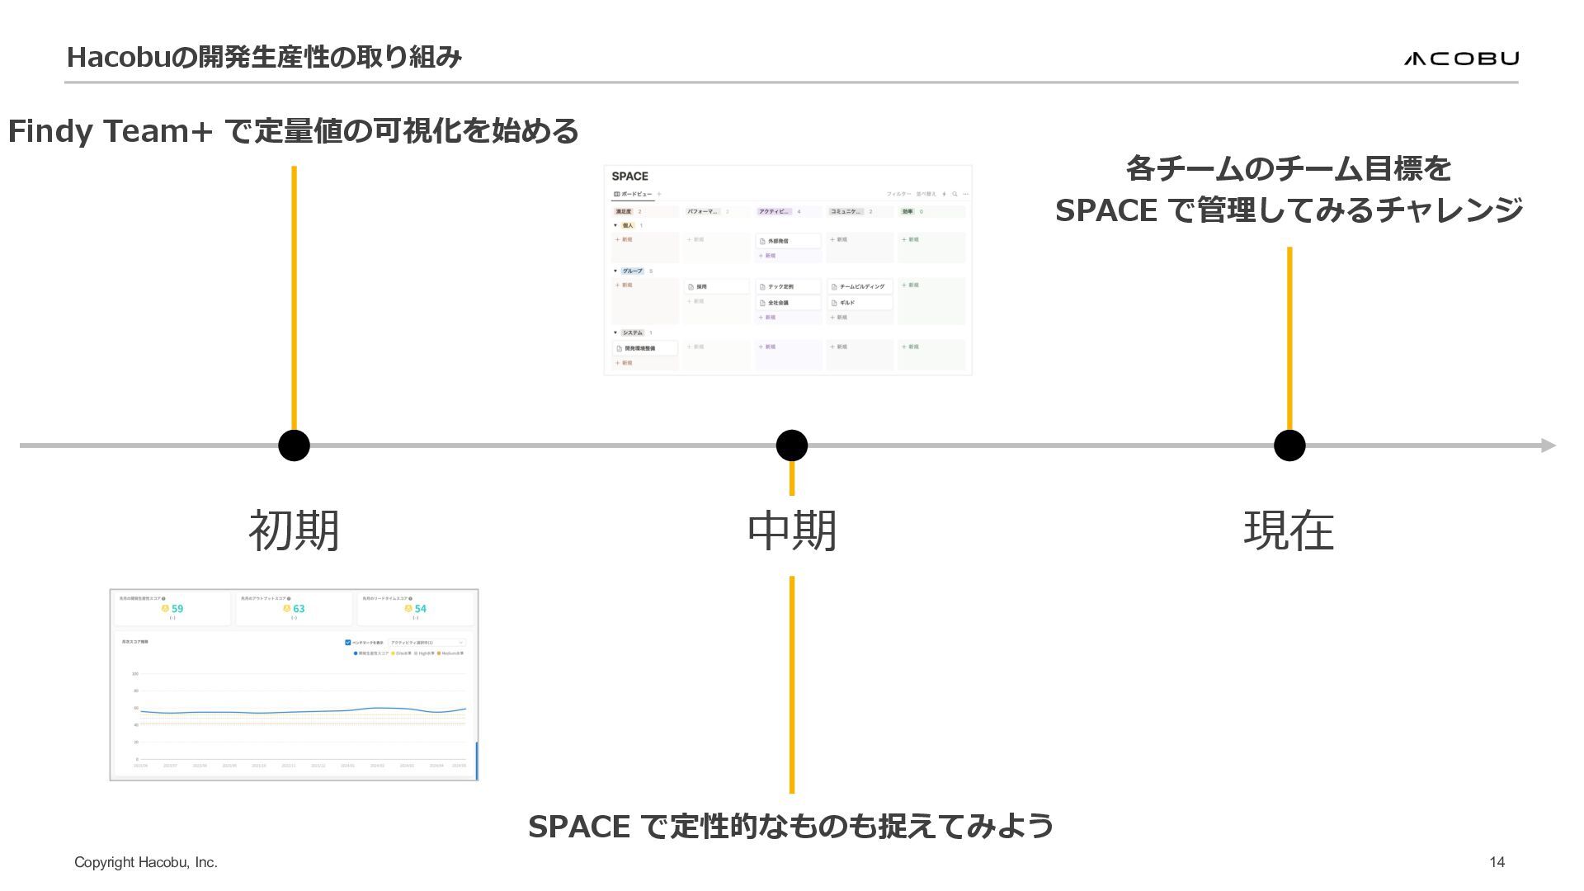Add 新規 card below ギルド
Image resolution: width=1584 pixels, height=891 pixels.
coord(839,318)
